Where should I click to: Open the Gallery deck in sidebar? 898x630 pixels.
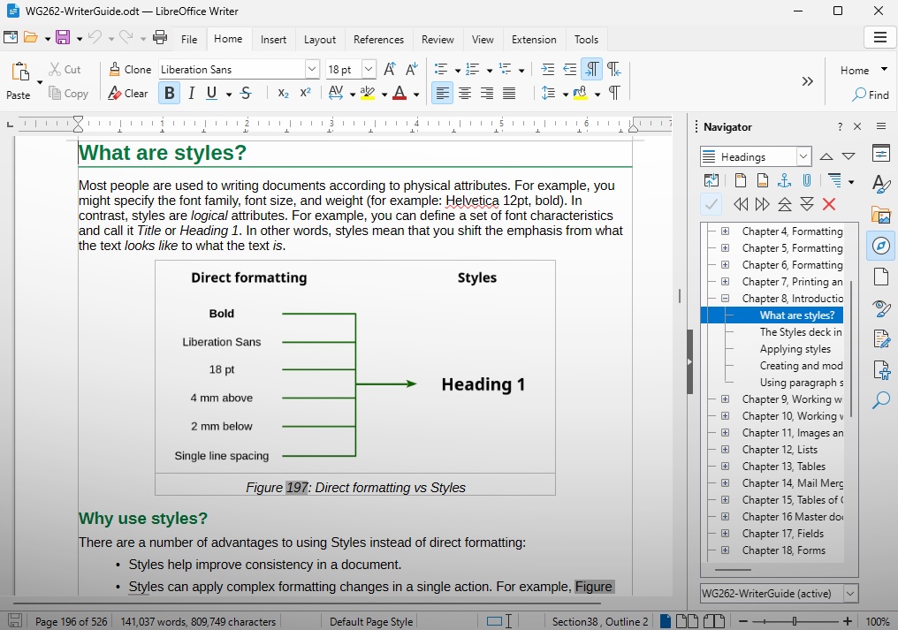click(881, 215)
